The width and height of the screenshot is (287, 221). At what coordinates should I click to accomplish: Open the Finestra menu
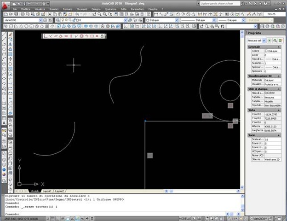click(x=153, y=9)
